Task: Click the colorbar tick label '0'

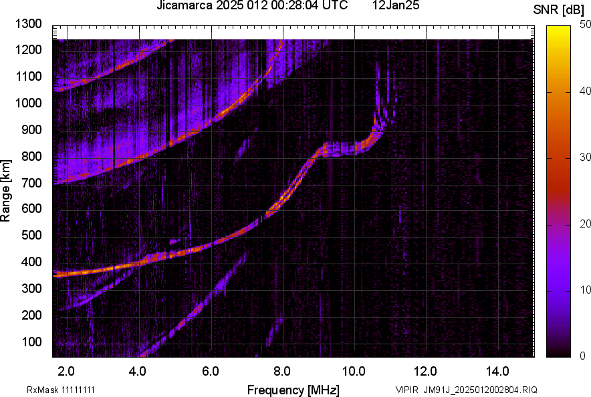Action: [x=583, y=356]
